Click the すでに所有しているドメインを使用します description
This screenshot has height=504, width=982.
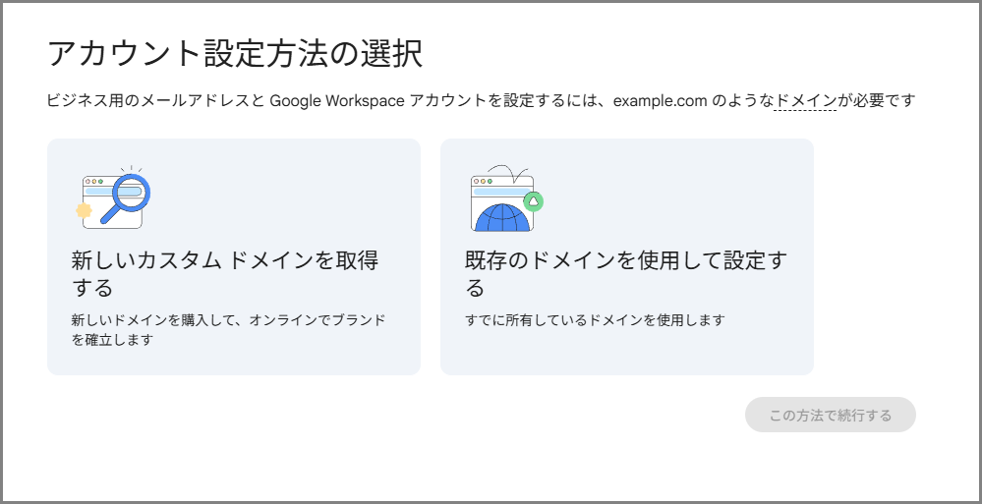point(595,320)
